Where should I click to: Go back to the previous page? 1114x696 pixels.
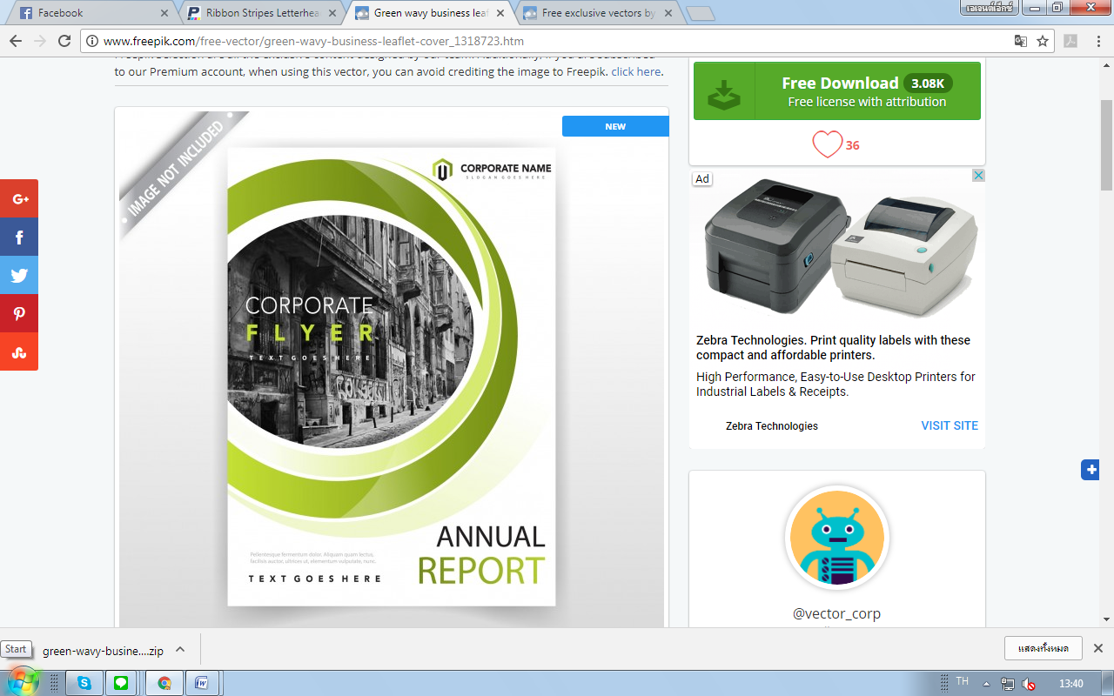coord(16,41)
